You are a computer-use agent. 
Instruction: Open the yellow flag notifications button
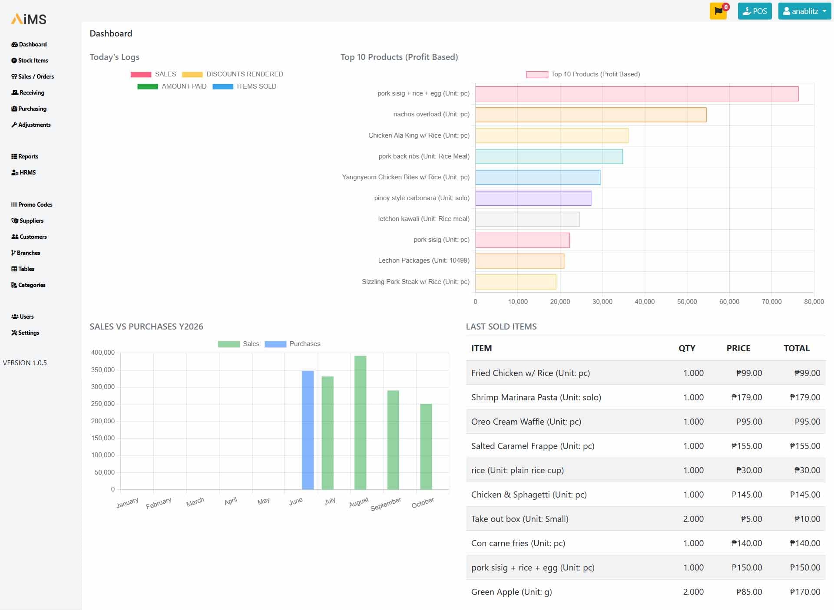coord(718,11)
